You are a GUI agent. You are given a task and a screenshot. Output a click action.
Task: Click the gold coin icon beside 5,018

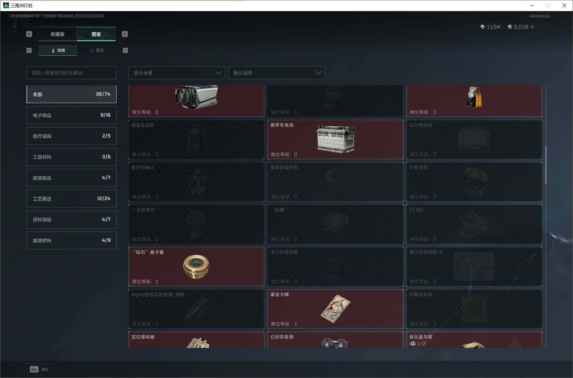coord(510,27)
